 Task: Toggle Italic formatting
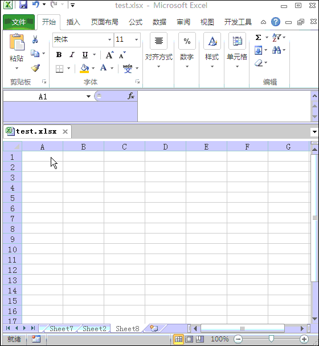tap(72, 55)
